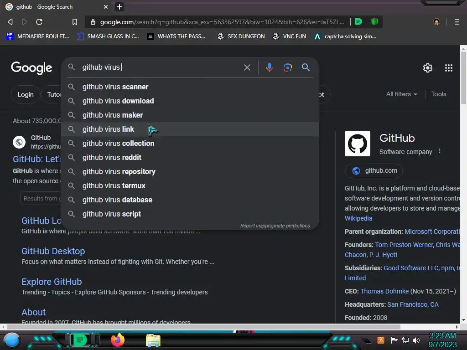Image resolution: width=467 pixels, height=350 pixels.
Task: Select suggestion github virus scanner
Action: [x=190, y=87]
